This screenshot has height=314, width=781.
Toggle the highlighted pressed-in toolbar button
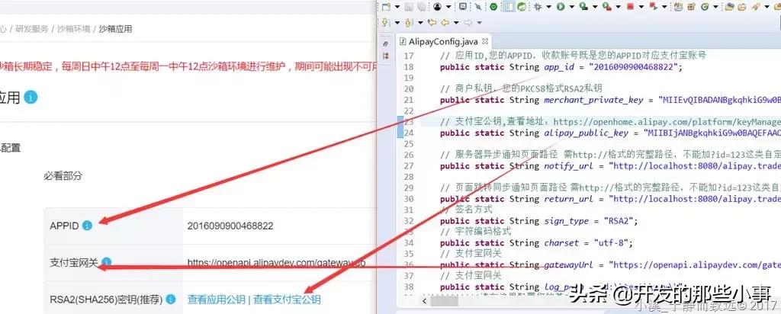[x=509, y=6]
